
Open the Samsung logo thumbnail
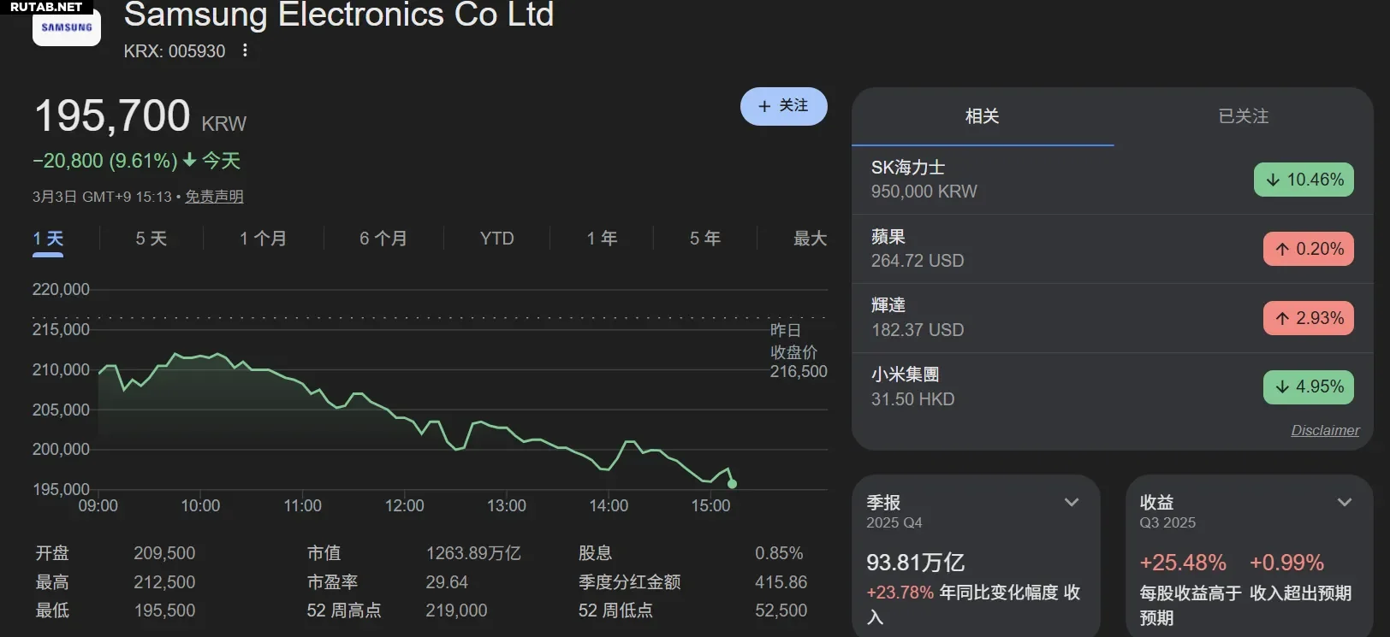pos(66,27)
